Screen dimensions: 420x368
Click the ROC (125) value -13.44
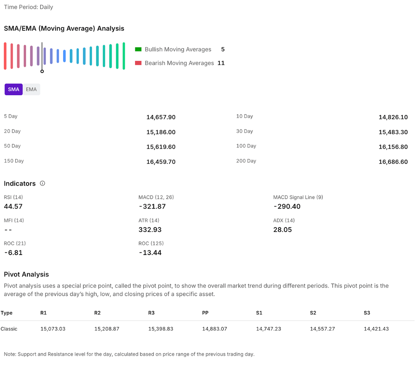pos(150,253)
